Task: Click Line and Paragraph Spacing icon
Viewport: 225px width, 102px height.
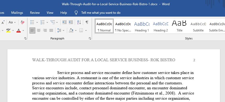Action: (x=59, y=30)
